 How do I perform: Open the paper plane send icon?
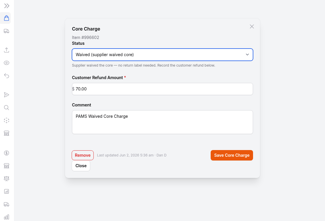[7, 95]
